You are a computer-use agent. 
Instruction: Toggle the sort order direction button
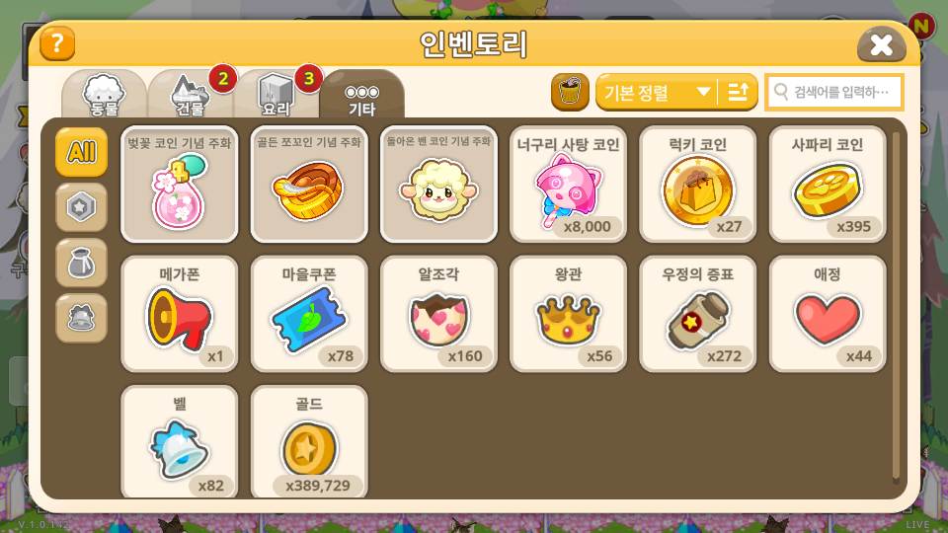pyautogui.click(x=739, y=92)
